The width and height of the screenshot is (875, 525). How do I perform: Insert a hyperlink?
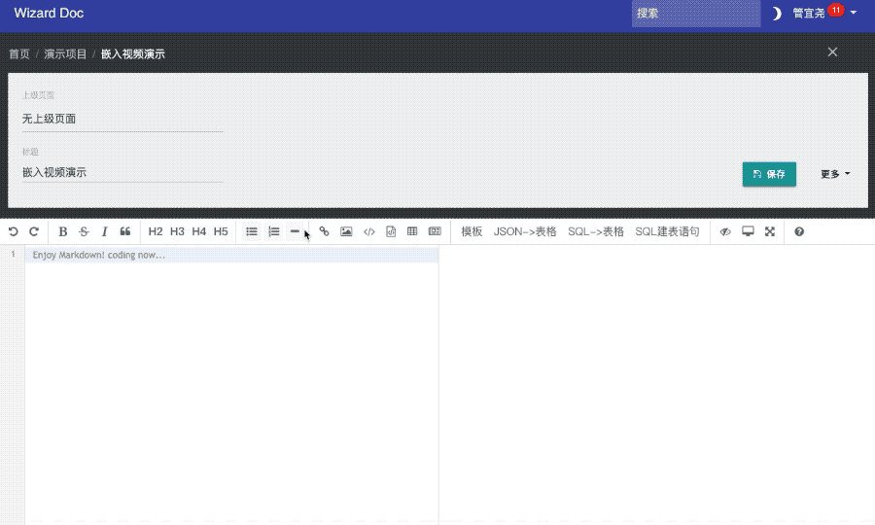tap(324, 231)
